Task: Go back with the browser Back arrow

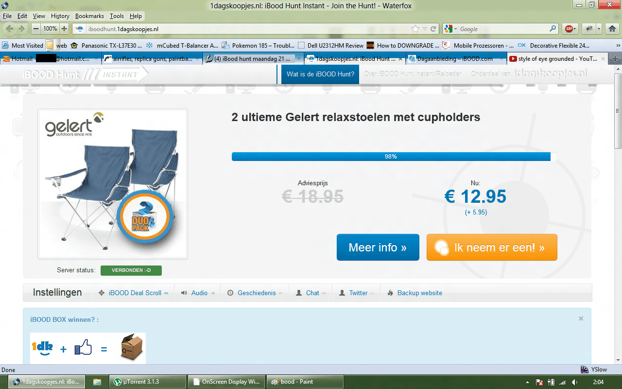Action: (10, 29)
